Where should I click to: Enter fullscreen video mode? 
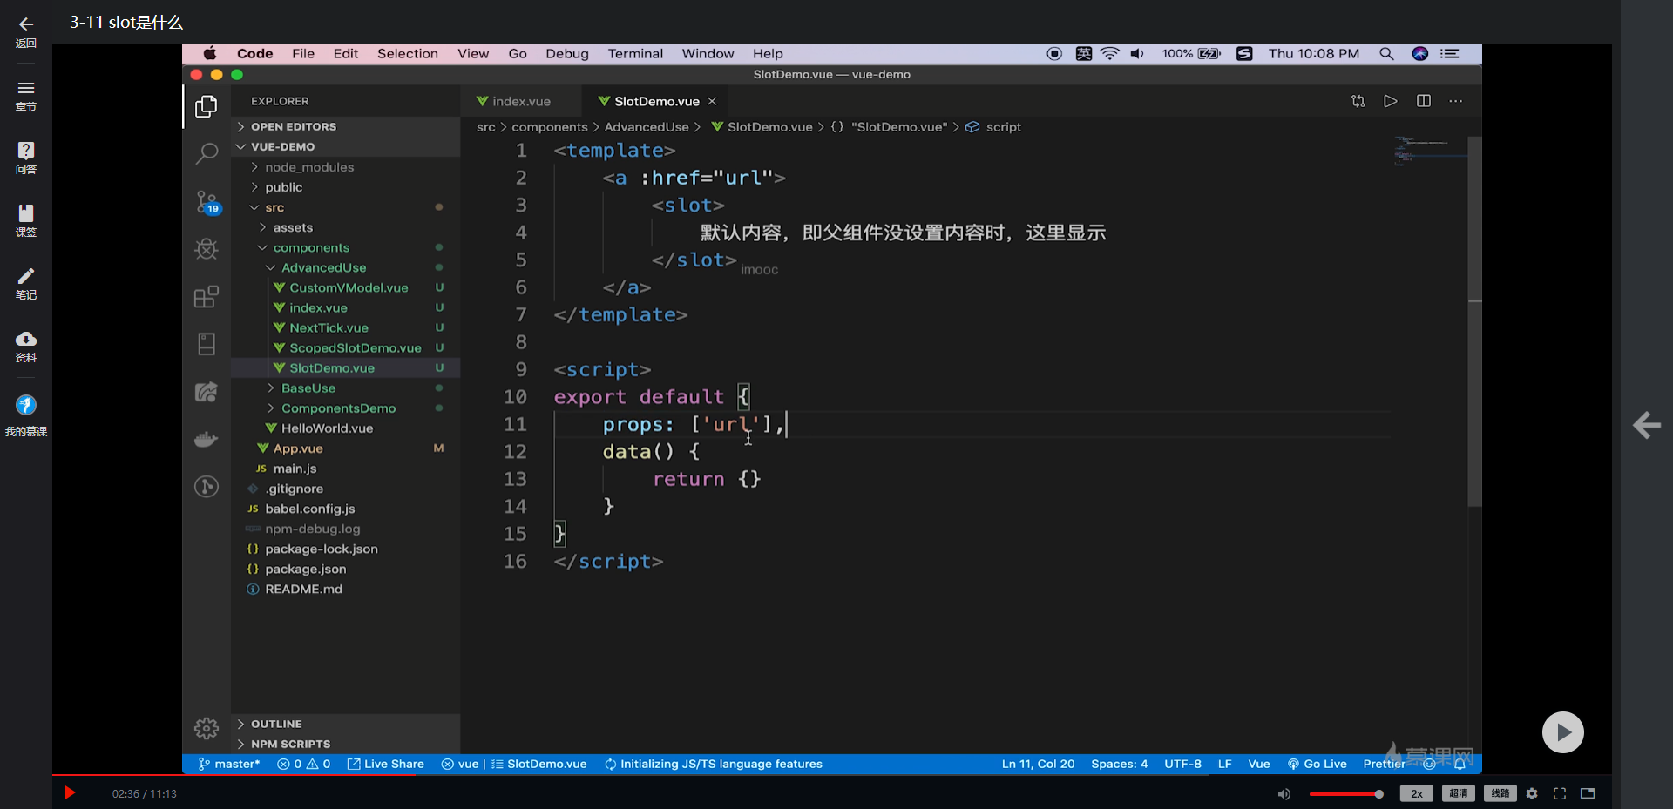pos(1560,793)
